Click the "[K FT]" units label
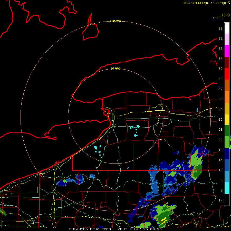The height and width of the screenshot is (231, 231). [x=217, y=18]
